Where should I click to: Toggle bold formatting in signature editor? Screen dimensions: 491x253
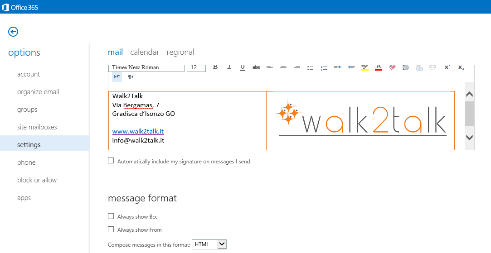coord(215,67)
